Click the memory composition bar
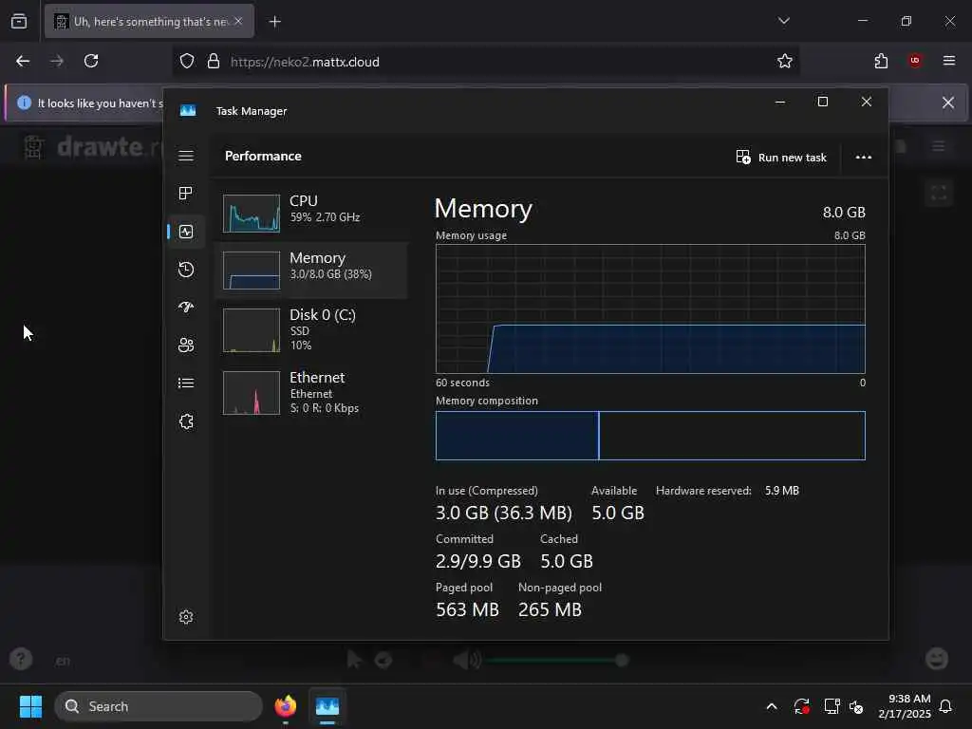 [650, 436]
